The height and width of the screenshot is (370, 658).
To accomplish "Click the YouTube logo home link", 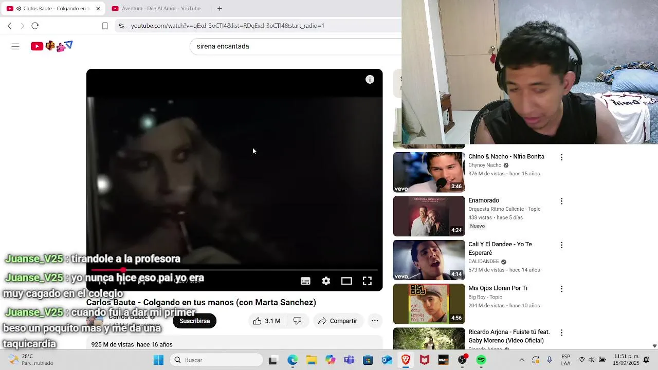I will pos(51,46).
